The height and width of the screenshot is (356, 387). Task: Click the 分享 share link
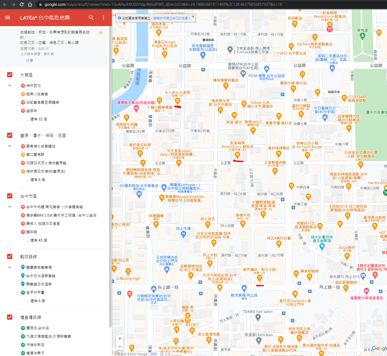point(30,60)
